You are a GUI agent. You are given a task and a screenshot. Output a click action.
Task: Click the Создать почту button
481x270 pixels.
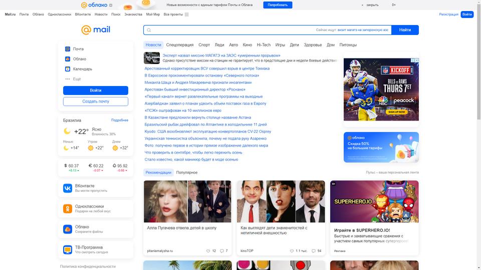(x=96, y=101)
